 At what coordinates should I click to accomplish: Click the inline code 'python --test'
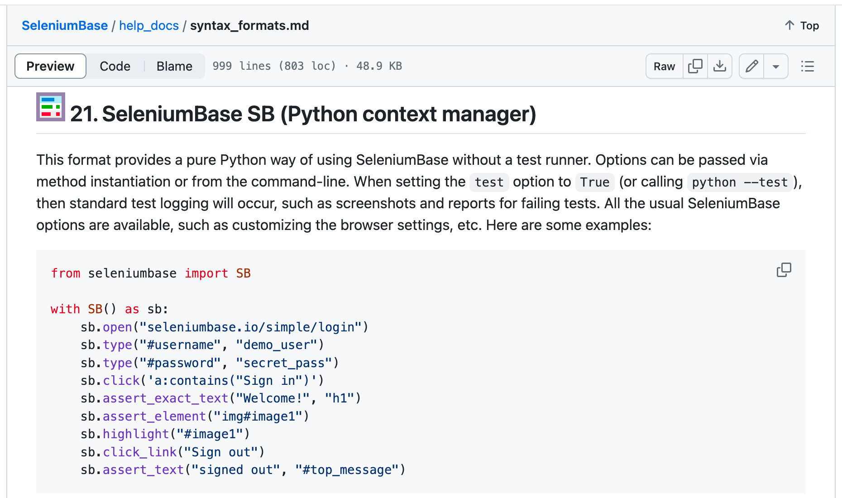pyautogui.click(x=740, y=182)
